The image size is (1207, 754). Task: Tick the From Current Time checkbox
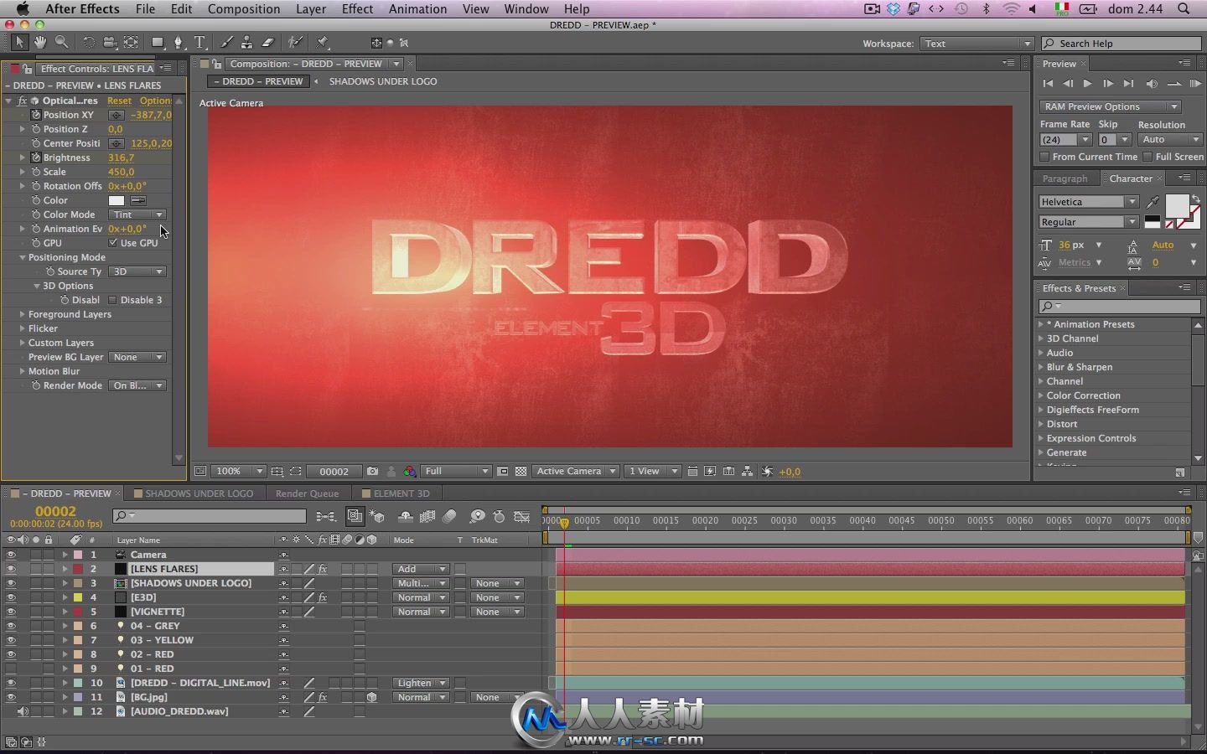(x=1044, y=157)
